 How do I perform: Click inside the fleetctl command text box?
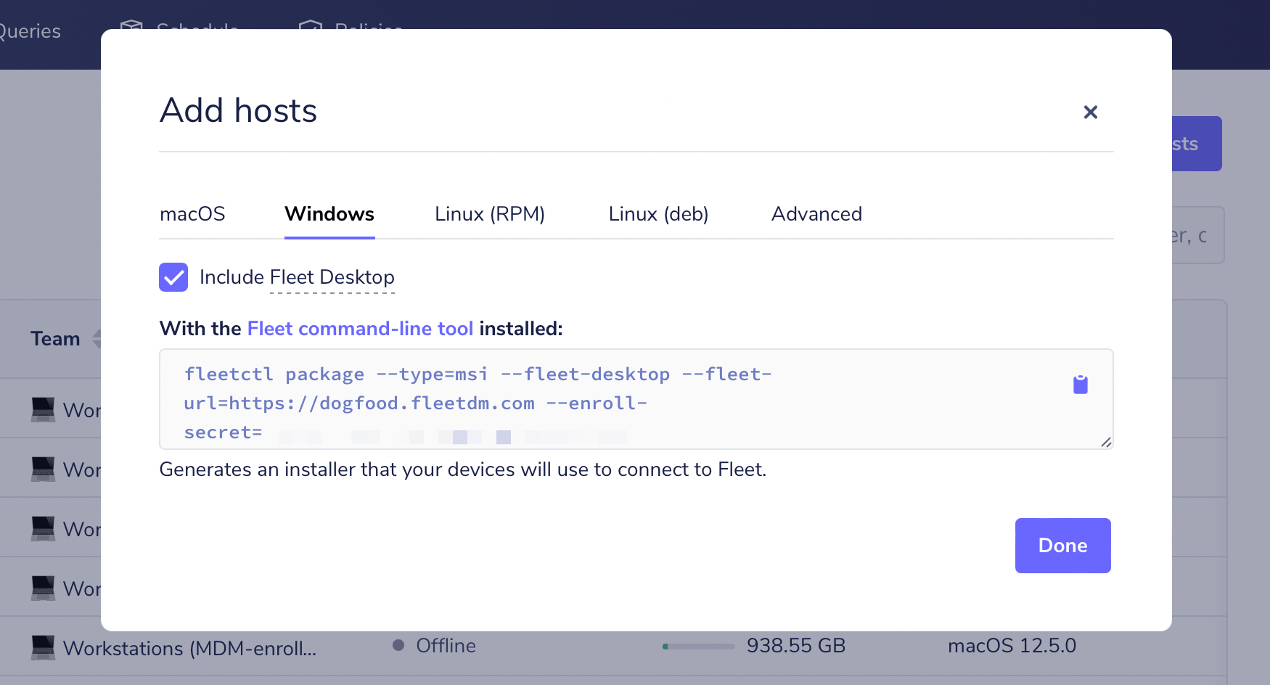coord(636,399)
